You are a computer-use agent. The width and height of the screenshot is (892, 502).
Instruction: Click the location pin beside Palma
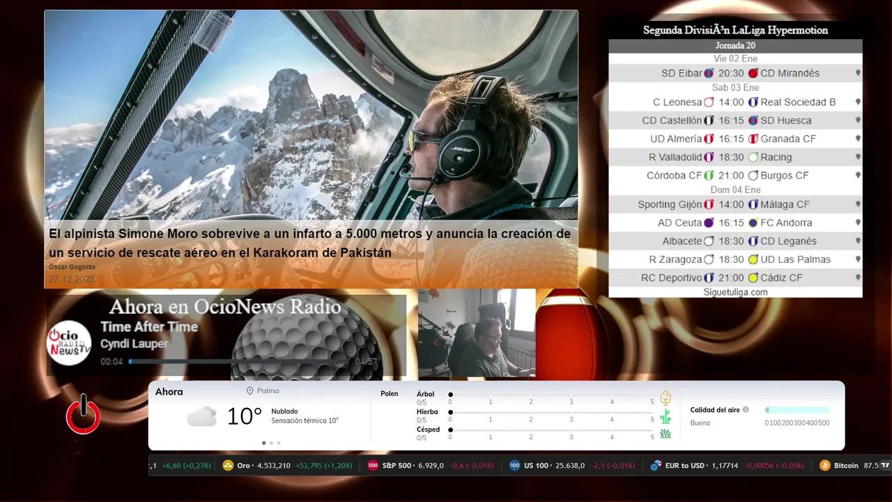coord(249,391)
